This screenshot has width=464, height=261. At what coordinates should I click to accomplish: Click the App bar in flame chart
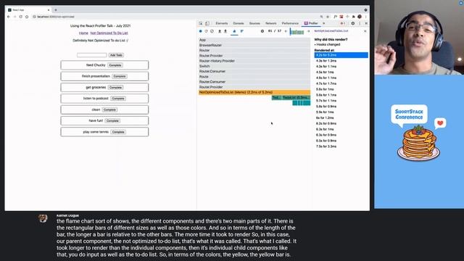[254, 40]
